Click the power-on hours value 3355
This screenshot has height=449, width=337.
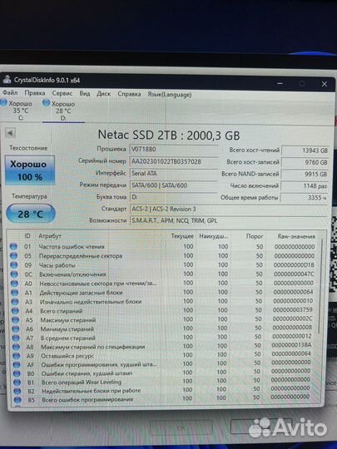305,198
